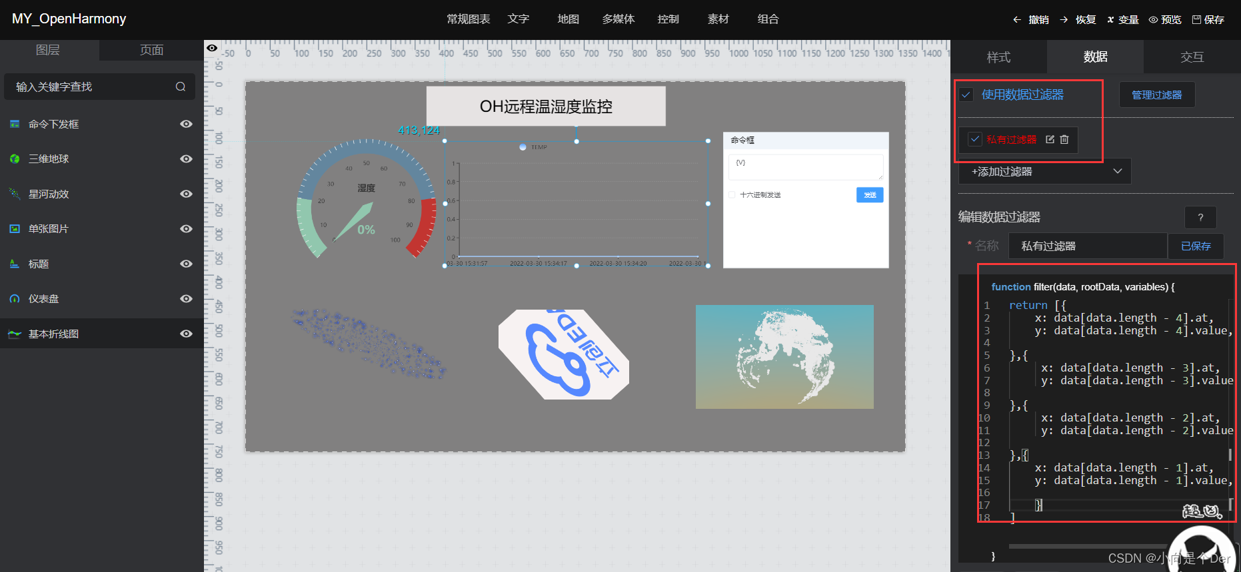Toggle the 使用数据过滤器 checkbox
1241x572 pixels.
(966, 95)
